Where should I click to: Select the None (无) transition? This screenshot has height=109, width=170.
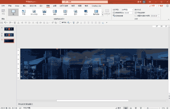13,12
